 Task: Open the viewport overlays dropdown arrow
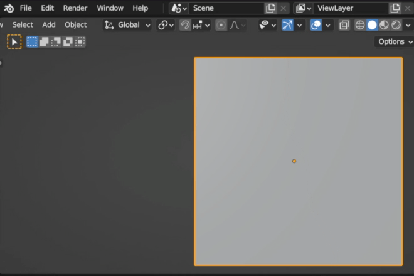pyautogui.click(x=328, y=25)
